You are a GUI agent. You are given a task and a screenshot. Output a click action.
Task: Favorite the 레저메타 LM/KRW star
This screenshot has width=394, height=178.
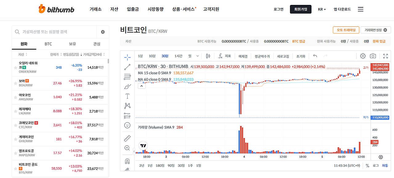click(15, 111)
